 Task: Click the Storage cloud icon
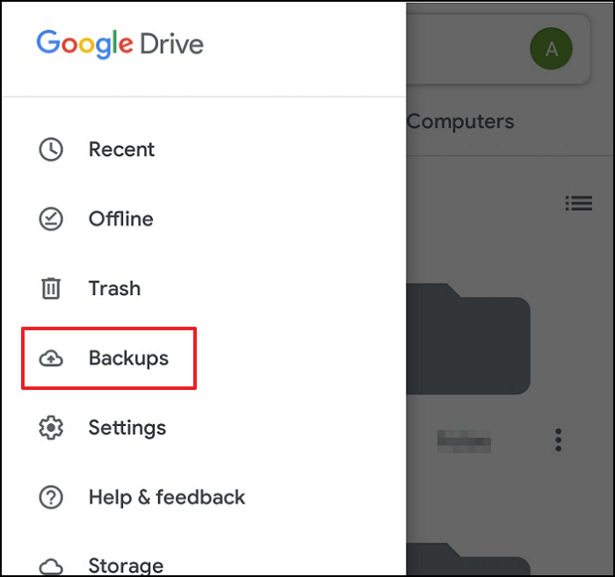click(51, 566)
